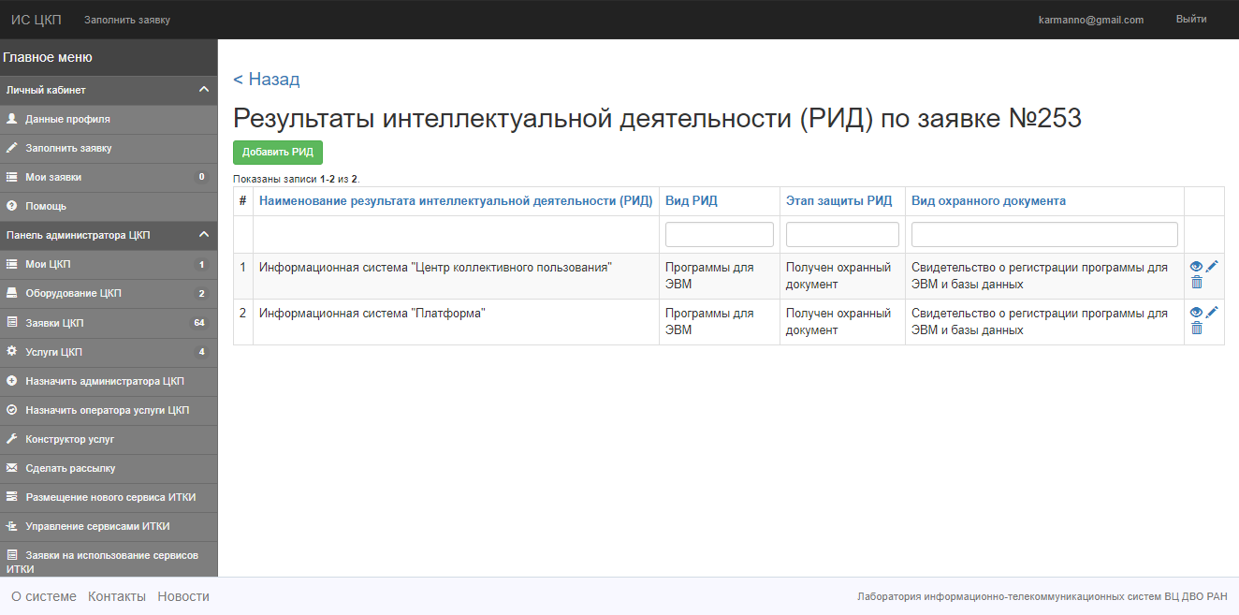
Task: View the 'Платформа' record using eye icon
Action: (x=1196, y=313)
